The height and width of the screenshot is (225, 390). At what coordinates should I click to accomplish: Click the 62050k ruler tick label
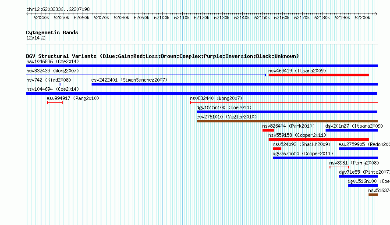point(61,18)
